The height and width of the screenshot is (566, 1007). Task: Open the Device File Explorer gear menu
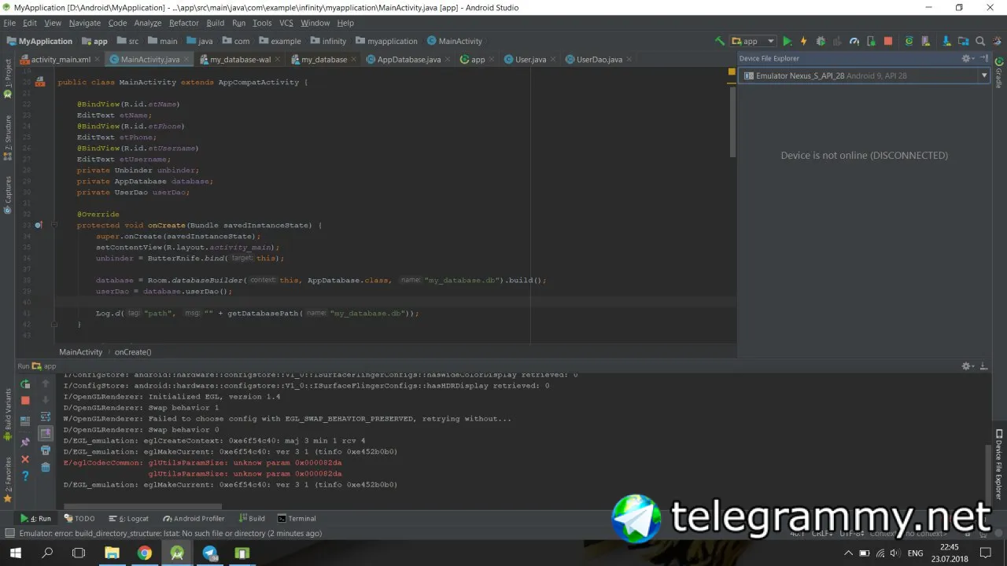968,58
